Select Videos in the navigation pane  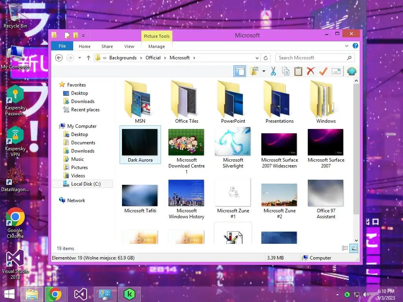pos(78,176)
